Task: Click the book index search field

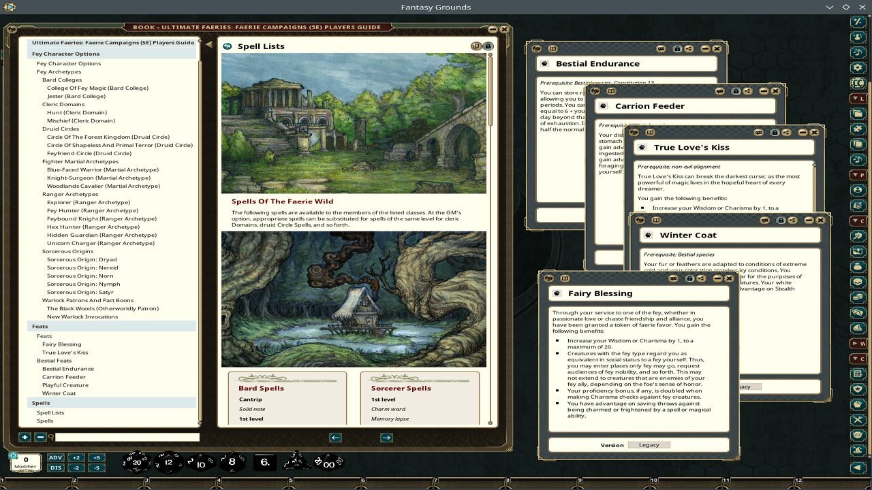Action: click(x=127, y=438)
